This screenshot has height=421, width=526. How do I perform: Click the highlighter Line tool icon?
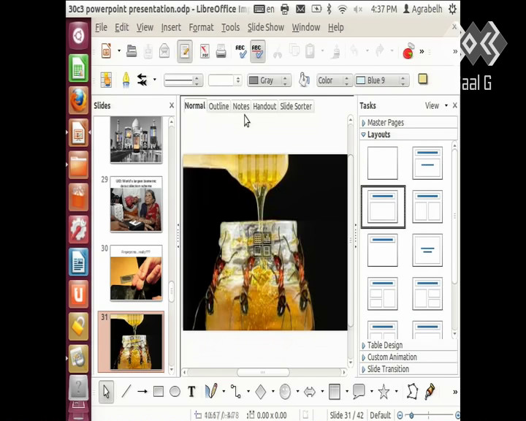tap(126, 80)
